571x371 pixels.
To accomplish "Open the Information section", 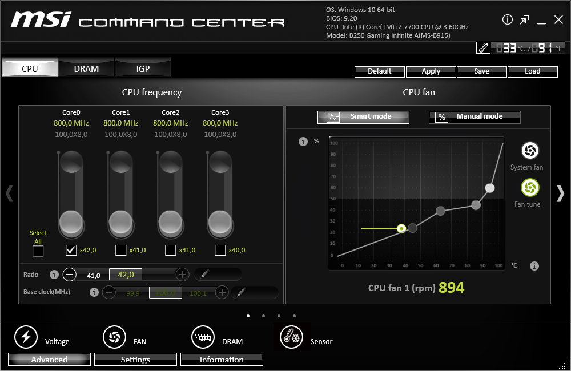I will click(222, 360).
